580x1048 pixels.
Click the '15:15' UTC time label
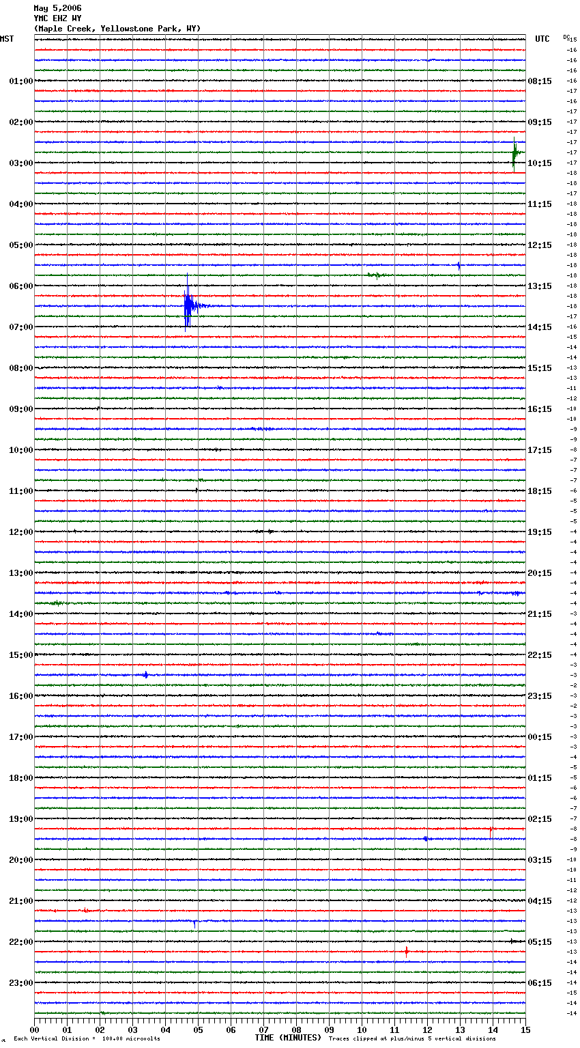pyautogui.click(x=540, y=368)
